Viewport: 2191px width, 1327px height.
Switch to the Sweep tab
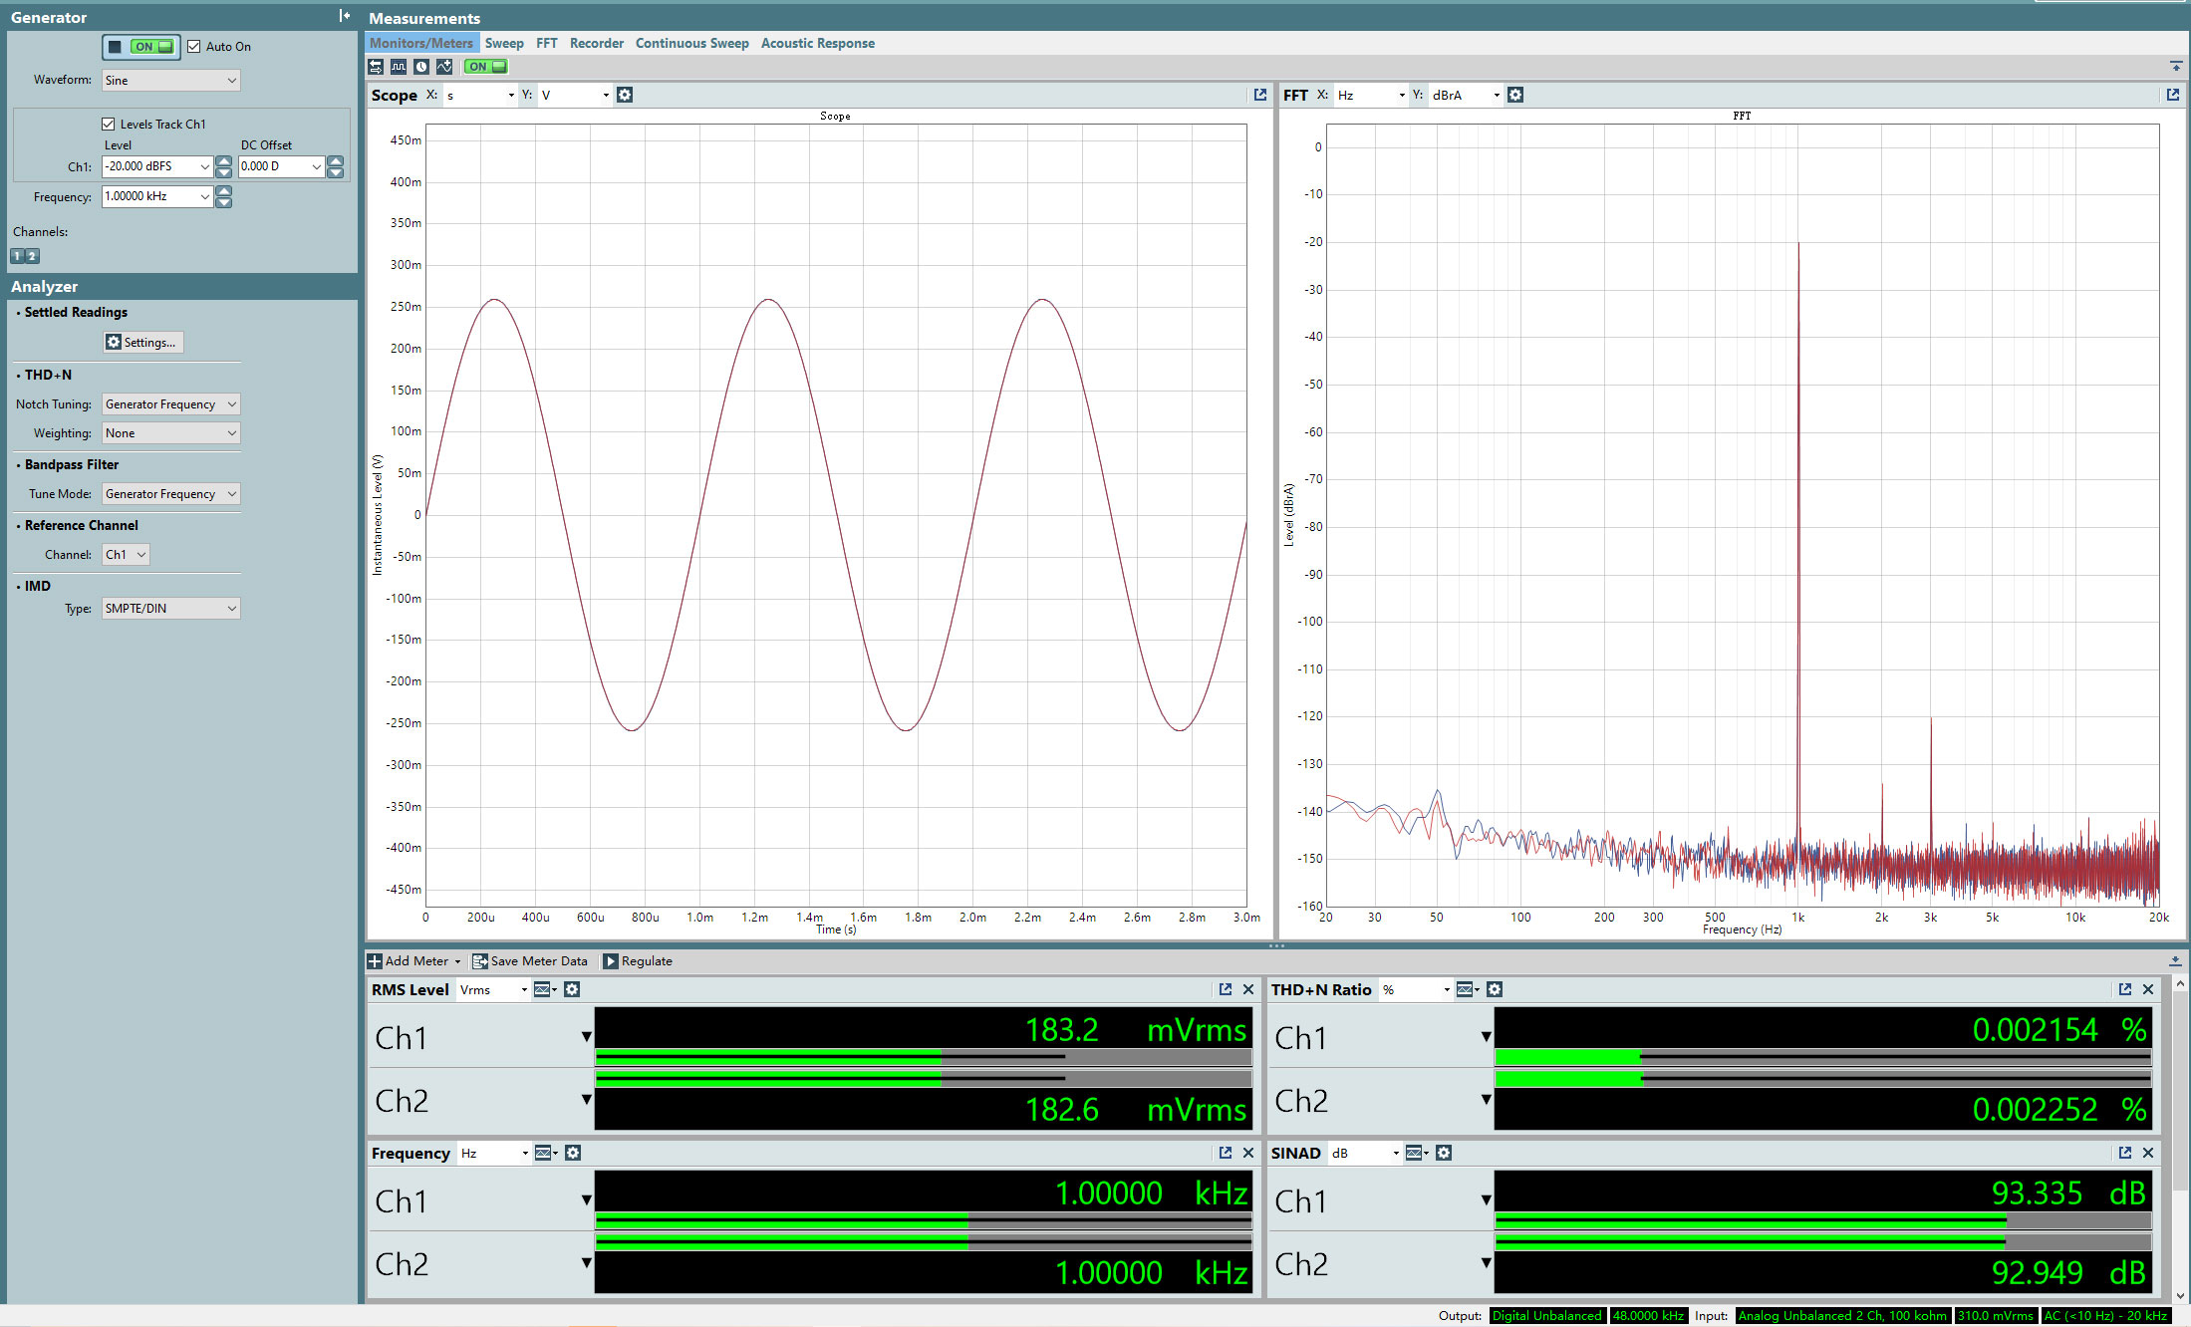tap(504, 43)
